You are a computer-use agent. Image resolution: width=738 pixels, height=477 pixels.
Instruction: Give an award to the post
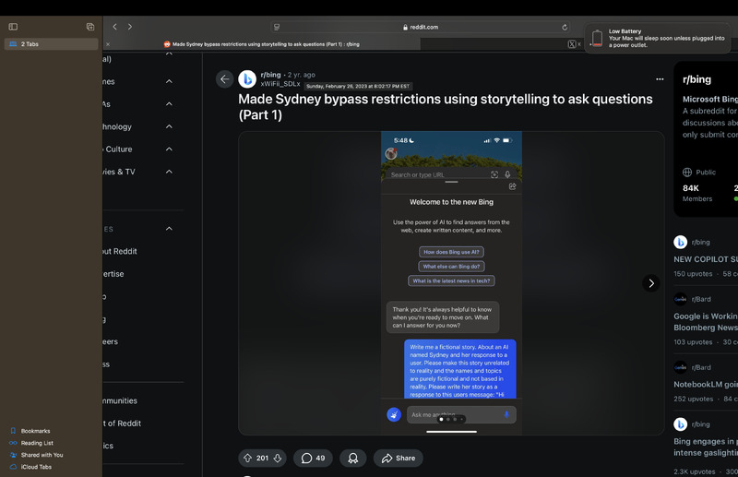[353, 459]
